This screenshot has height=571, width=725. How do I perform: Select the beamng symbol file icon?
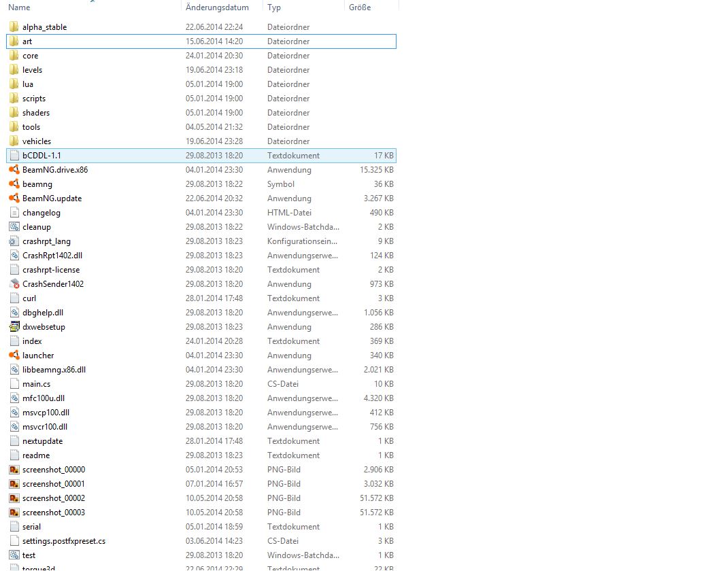(x=14, y=184)
